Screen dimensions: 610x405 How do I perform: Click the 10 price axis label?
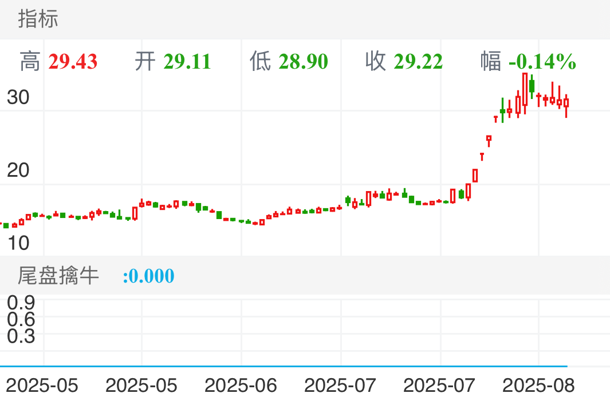(x=18, y=243)
